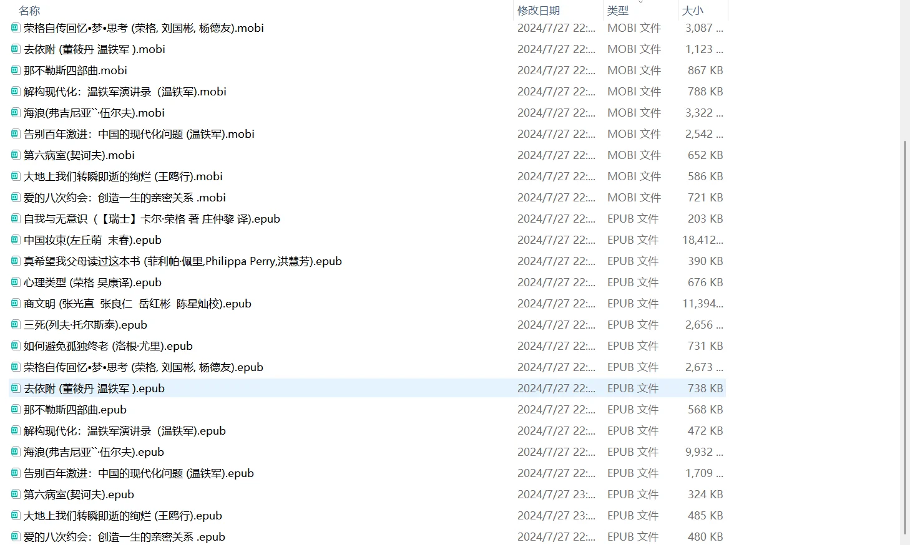Select file name 中国妆束(左丘萌 末春).epub
This screenshot has width=910, height=545.
(92, 240)
